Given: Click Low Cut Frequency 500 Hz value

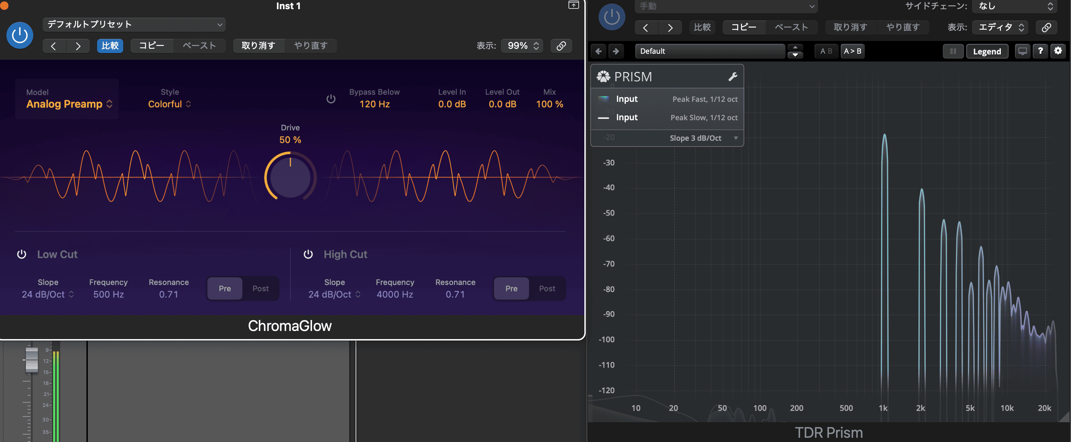Looking at the screenshot, I should 108,294.
